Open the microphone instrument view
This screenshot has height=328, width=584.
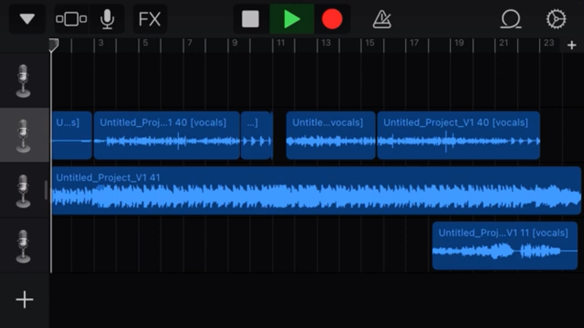point(107,19)
